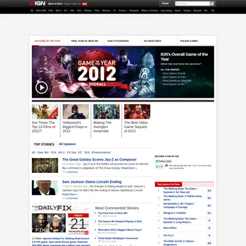Open Upcoming in top navigation
This screenshot has width=246, height=246.
click(166, 10)
